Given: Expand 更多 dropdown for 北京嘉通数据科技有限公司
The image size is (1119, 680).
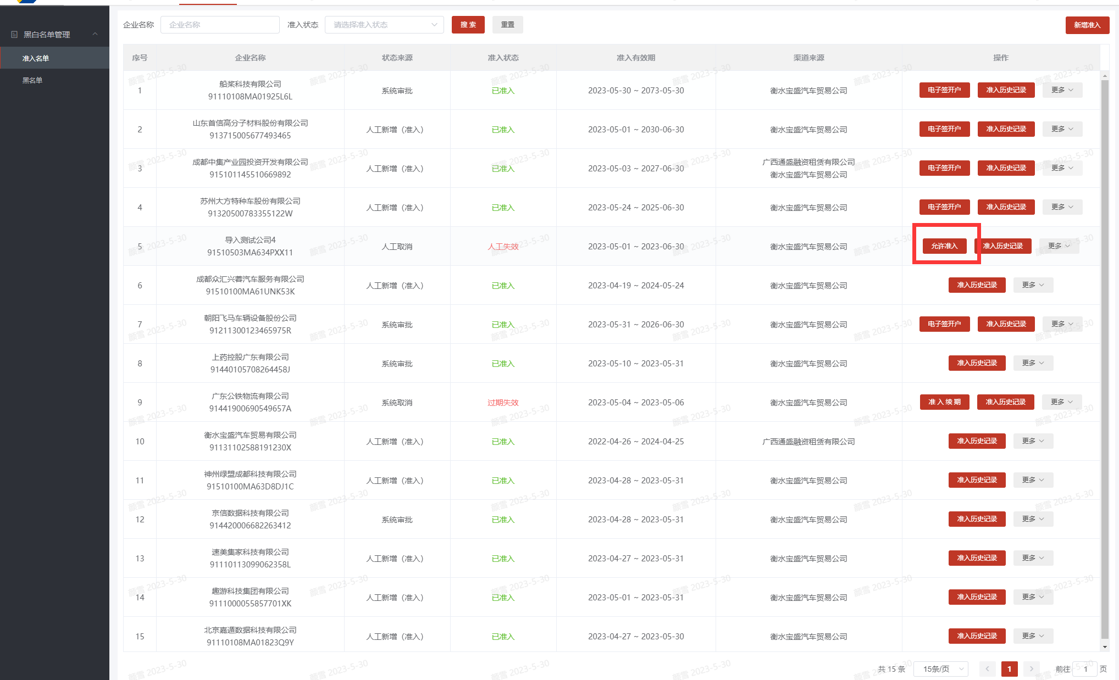Looking at the screenshot, I should click(1033, 636).
